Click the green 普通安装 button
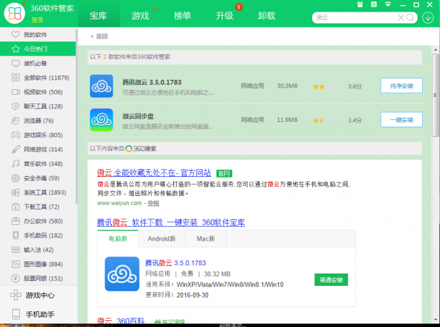Screen dimensions: 440x327 (331, 280)
